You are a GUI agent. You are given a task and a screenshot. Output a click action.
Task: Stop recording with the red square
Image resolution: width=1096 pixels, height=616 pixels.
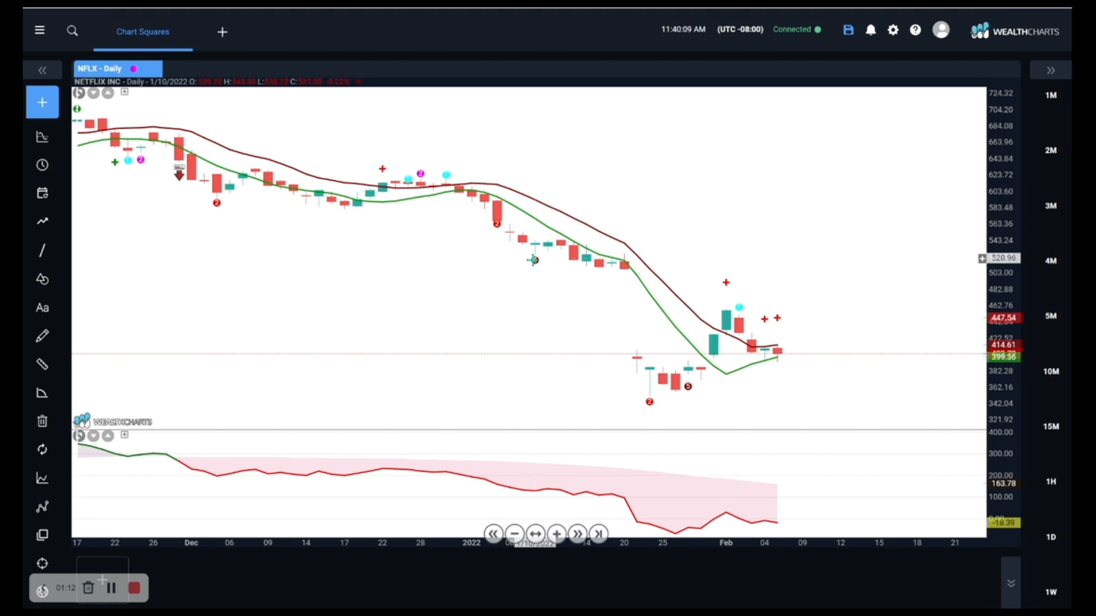pyautogui.click(x=134, y=588)
